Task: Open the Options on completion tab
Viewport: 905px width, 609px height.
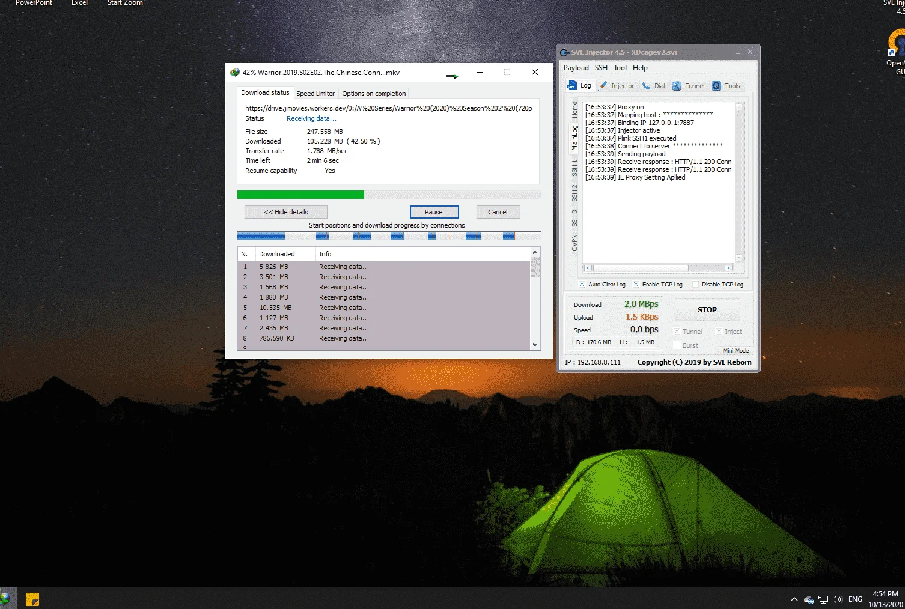Action: point(374,94)
